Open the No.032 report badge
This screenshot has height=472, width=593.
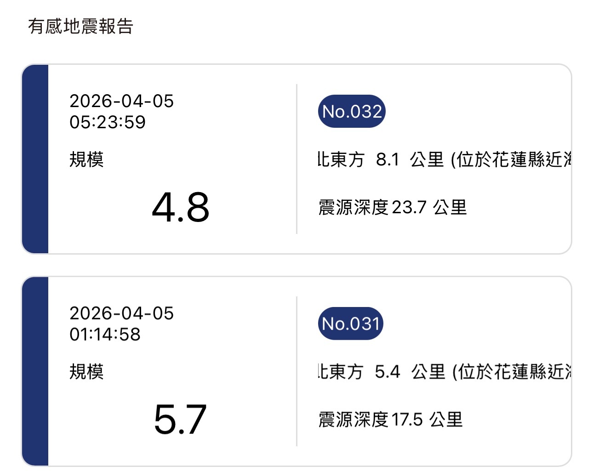352,111
